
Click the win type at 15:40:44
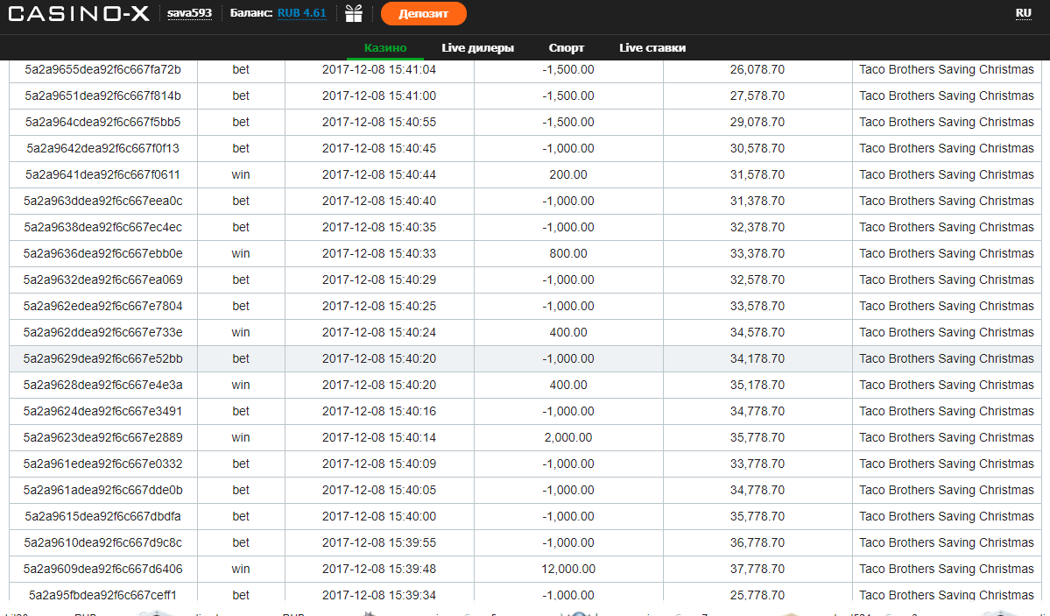pyautogui.click(x=241, y=174)
